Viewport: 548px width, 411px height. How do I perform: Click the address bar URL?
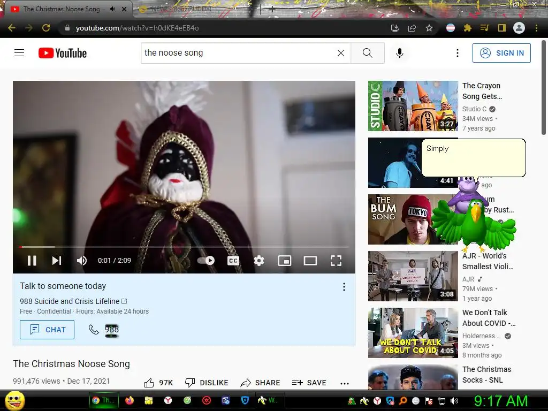click(137, 28)
